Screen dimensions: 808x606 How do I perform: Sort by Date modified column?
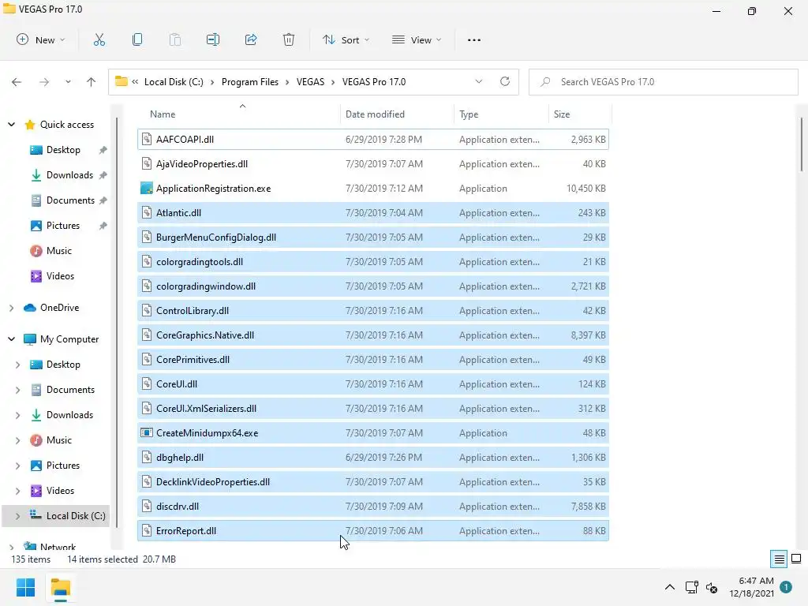[397, 114]
